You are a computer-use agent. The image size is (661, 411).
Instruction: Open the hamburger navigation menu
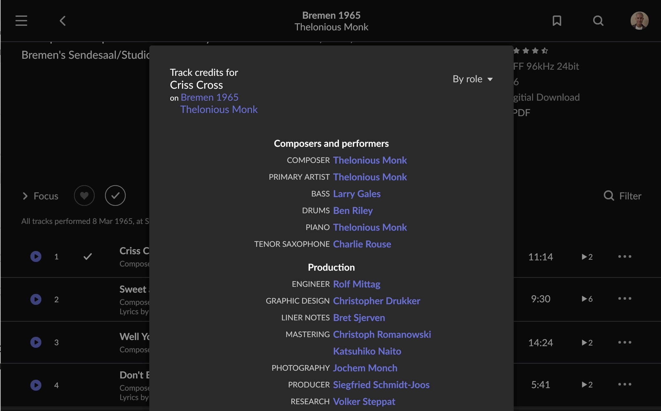click(x=21, y=21)
